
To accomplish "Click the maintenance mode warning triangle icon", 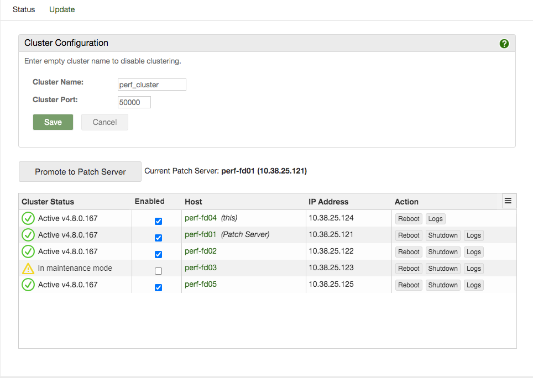I will point(28,269).
